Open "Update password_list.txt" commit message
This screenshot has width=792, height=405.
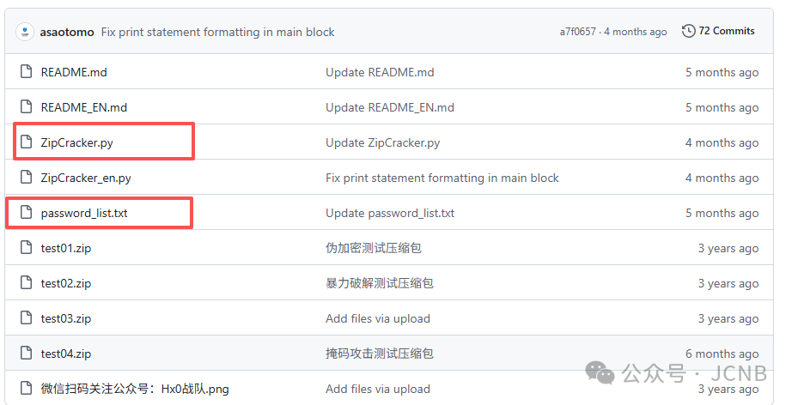390,213
